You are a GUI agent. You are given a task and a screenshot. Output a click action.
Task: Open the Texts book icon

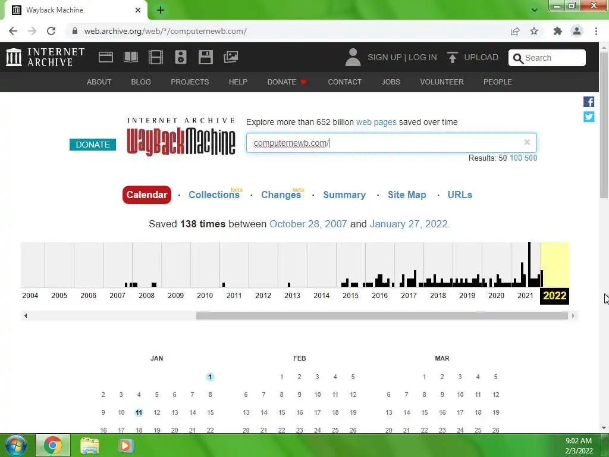pos(130,57)
